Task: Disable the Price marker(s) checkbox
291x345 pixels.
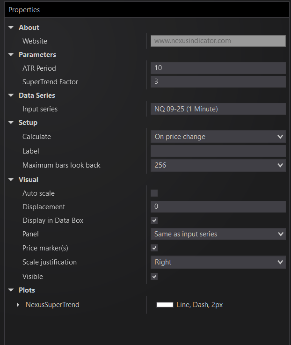Action: coord(154,248)
